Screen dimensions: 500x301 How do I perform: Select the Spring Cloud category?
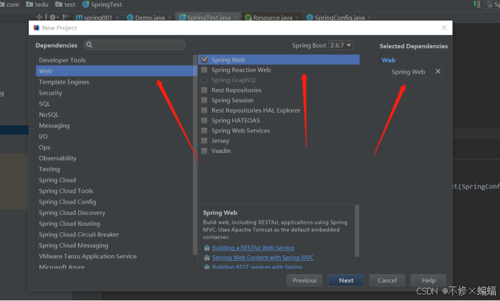(x=114, y=180)
